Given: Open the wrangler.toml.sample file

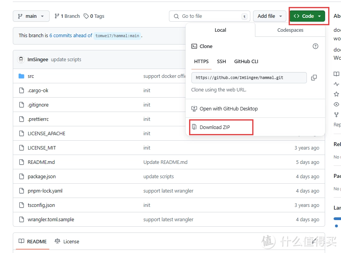Looking at the screenshot, I should (51, 220).
